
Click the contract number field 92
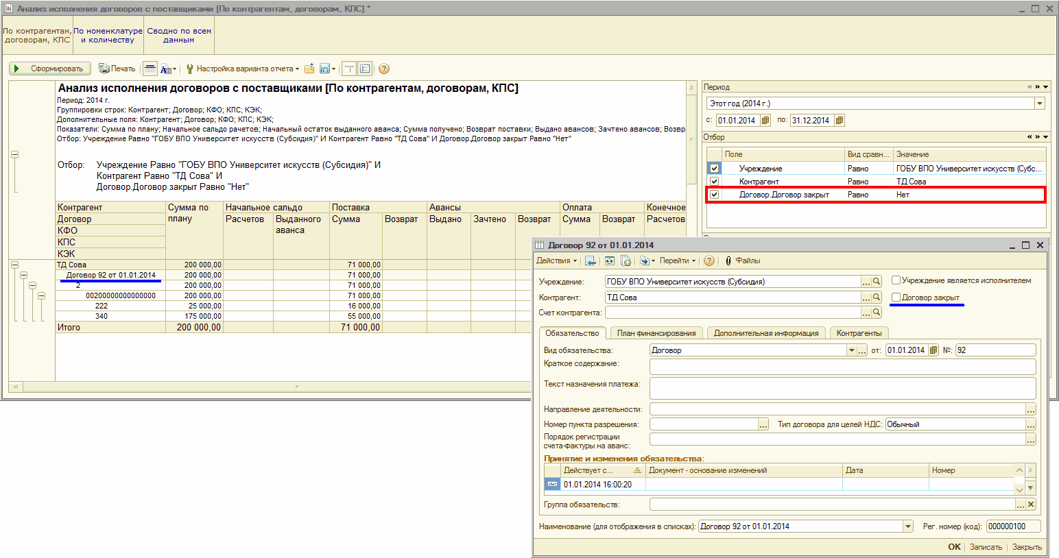(x=995, y=350)
